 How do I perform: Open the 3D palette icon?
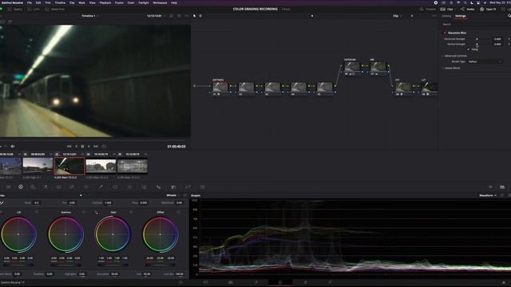202,187
